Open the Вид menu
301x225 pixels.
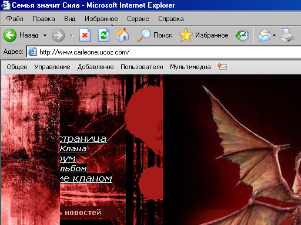(x=70, y=19)
